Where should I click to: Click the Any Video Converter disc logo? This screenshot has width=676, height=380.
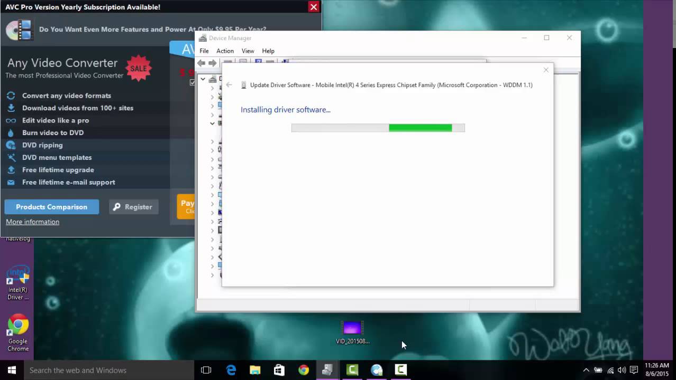pyautogui.click(x=19, y=30)
